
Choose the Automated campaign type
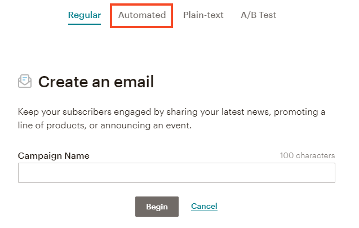click(x=142, y=15)
